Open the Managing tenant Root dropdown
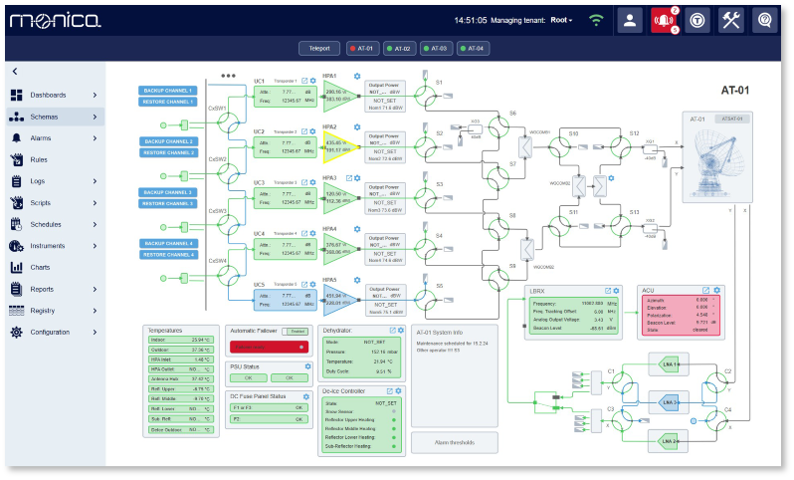Image resolution: width=794 pixels, height=480 pixels. tap(561, 20)
